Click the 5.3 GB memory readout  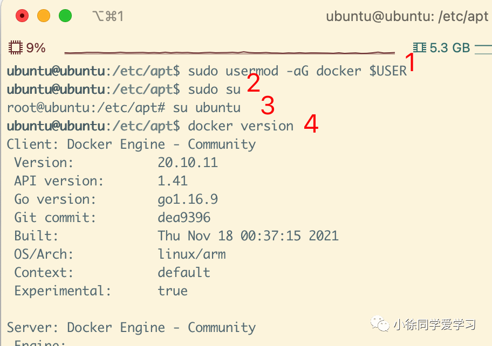pyautogui.click(x=450, y=48)
